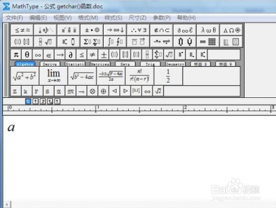This screenshot has height=208, width=276.
Task: Open the miscellaneous symbols palette (∂∞ℓ)
Action: (185, 30)
